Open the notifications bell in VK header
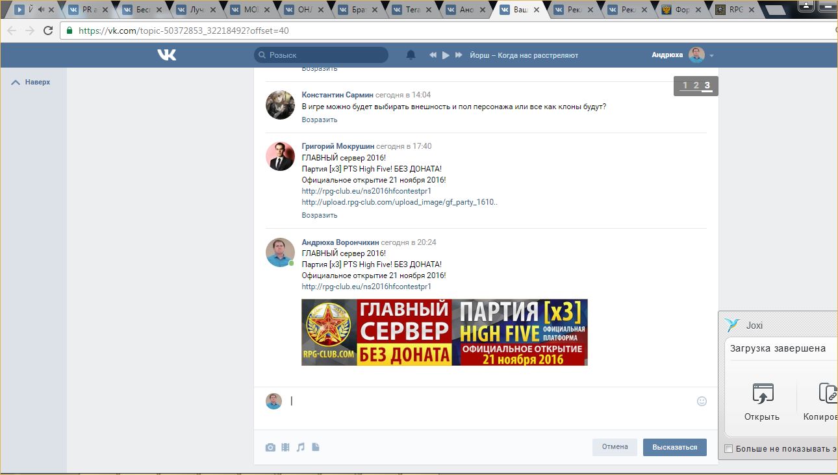The image size is (838, 475). coord(411,55)
